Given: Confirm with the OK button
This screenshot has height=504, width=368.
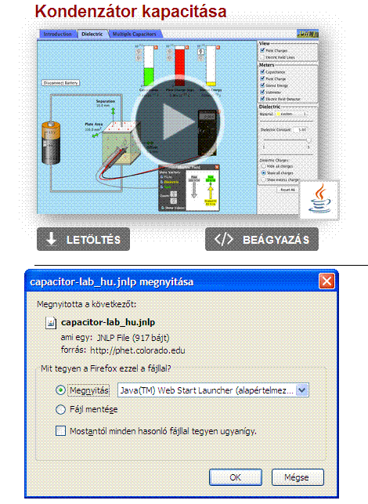Looking at the screenshot, I should [x=236, y=477].
